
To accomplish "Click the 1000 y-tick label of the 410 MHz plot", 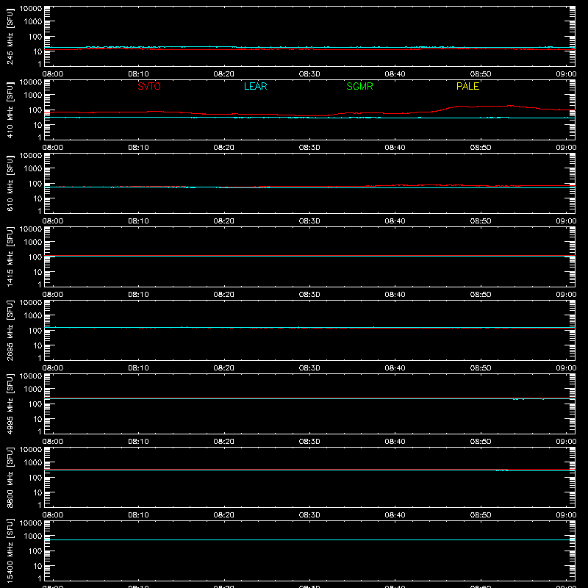I will pos(33,96).
